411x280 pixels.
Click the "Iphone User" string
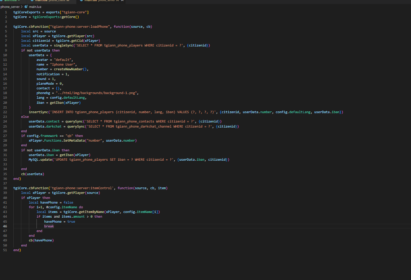(x=63, y=65)
